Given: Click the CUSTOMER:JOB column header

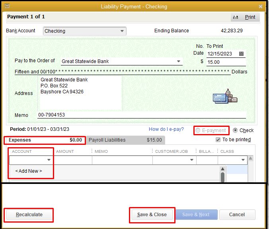Looking at the screenshot, I should [x=172, y=152].
